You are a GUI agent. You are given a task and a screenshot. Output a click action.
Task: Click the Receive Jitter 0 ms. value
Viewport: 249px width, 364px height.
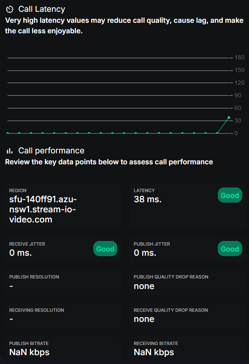tap(20, 253)
